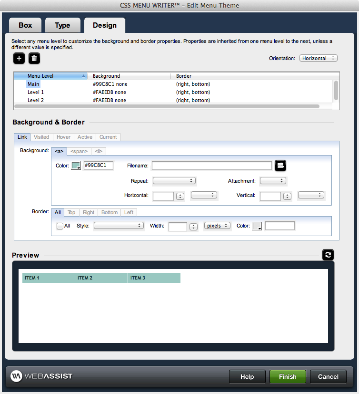The width and height of the screenshot is (359, 394).
Task: Select the <a> background tab
Action: pyautogui.click(x=59, y=151)
